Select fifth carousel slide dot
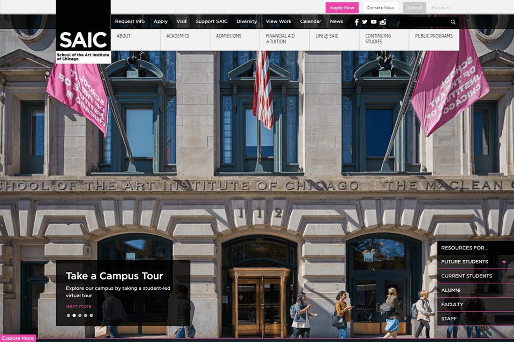514x342 pixels. pyautogui.click(x=91, y=315)
